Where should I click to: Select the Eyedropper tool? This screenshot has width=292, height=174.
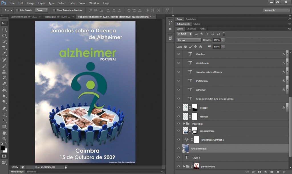click(x=4, y=53)
